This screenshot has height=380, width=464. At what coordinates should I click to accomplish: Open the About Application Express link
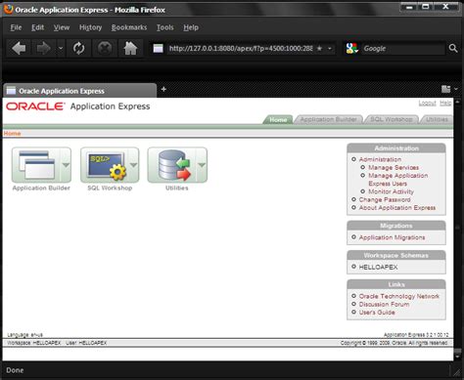[397, 208]
